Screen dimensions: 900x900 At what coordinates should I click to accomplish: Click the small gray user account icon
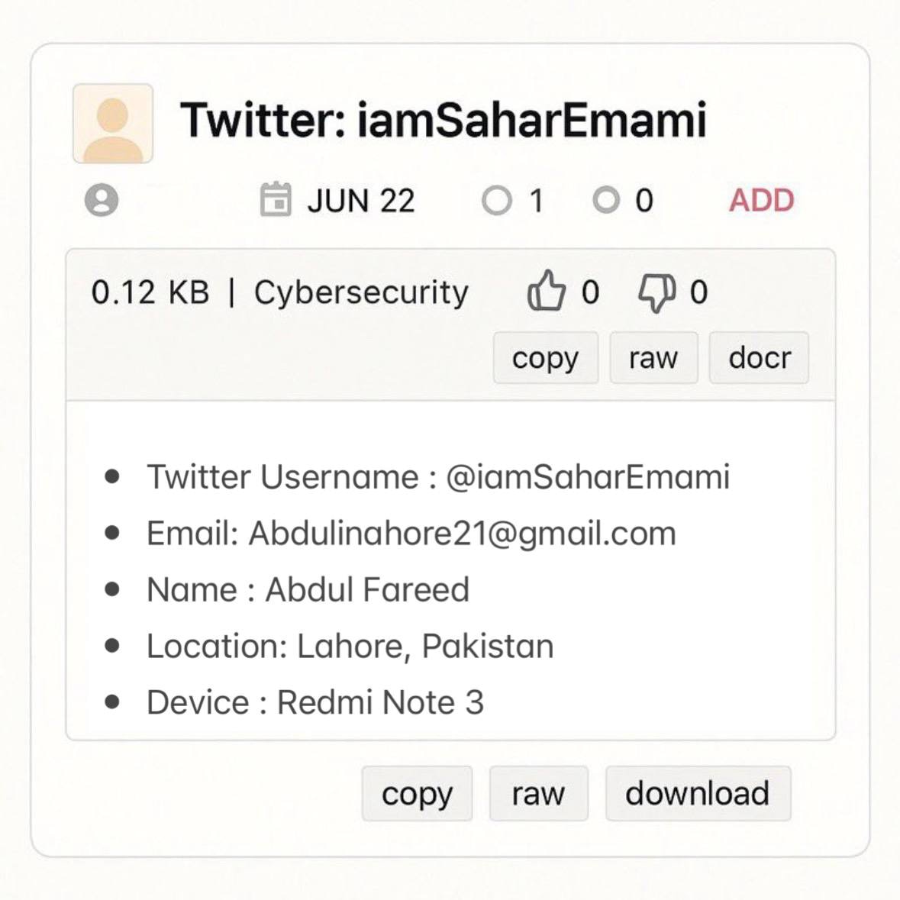(102, 200)
